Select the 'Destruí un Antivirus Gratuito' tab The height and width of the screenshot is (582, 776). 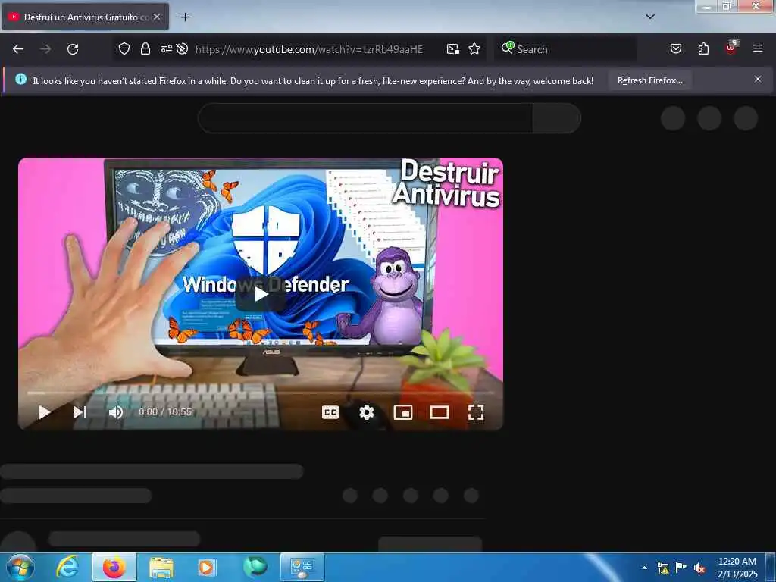(85, 17)
